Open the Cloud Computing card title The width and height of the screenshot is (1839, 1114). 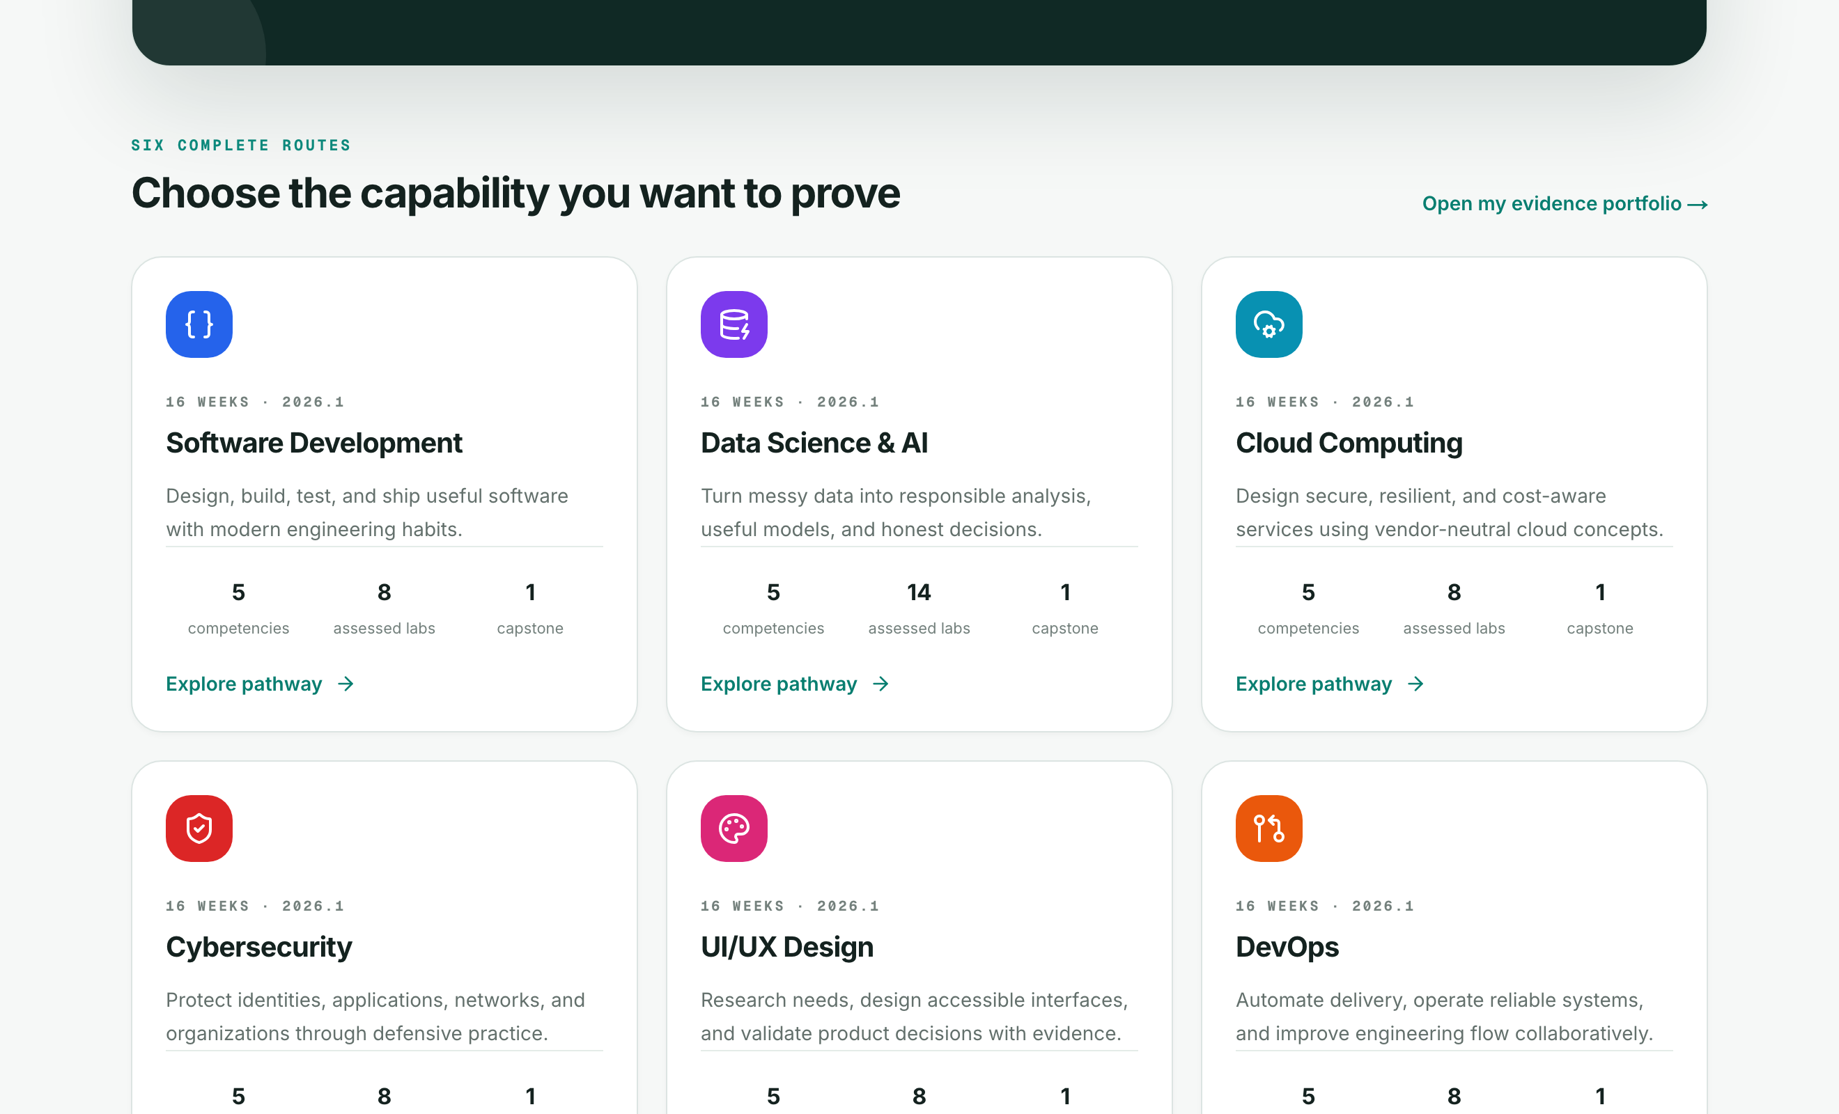[1349, 444]
